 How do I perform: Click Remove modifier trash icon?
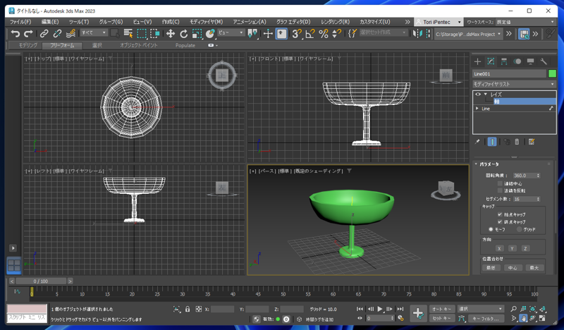coord(517,142)
